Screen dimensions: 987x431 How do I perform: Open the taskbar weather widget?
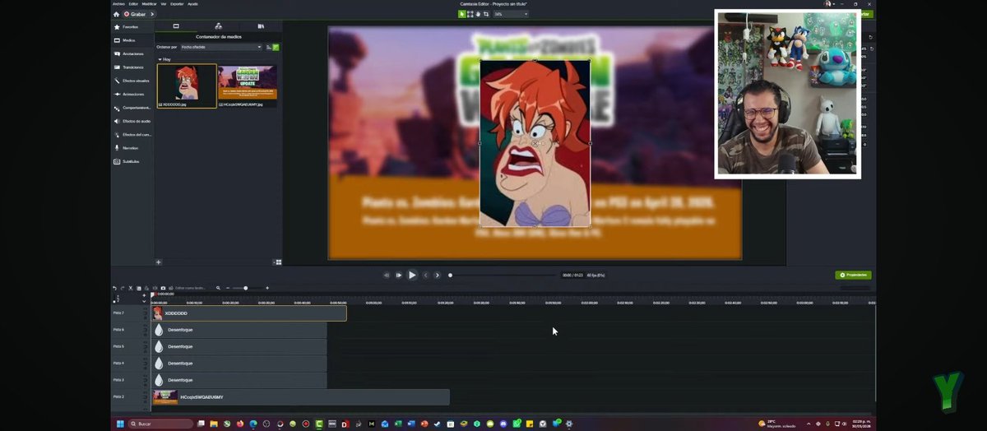tap(777, 424)
